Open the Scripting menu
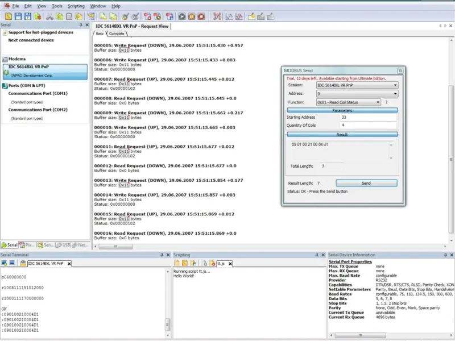Viewport: 455px width, 341px height. click(x=76, y=6)
